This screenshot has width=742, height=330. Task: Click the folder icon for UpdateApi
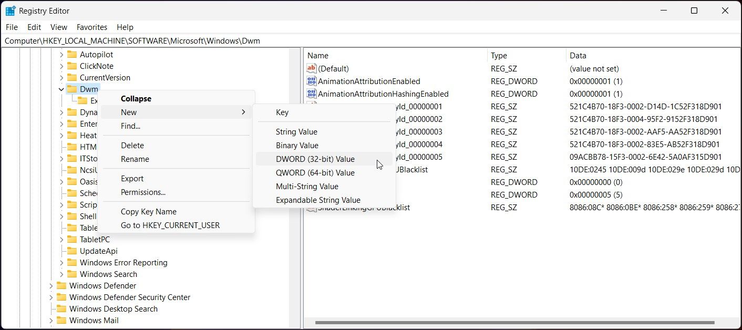(73, 251)
